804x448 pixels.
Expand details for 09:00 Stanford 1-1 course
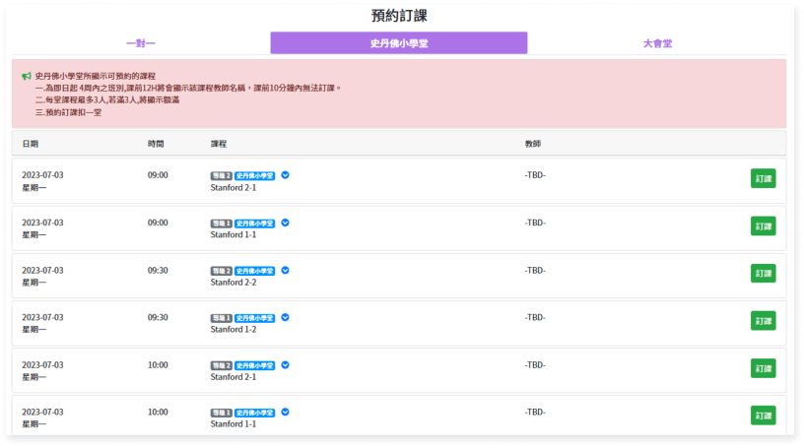point(285,223)
